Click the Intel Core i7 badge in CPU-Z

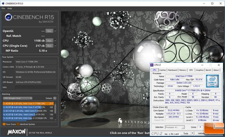pos(212,81)
